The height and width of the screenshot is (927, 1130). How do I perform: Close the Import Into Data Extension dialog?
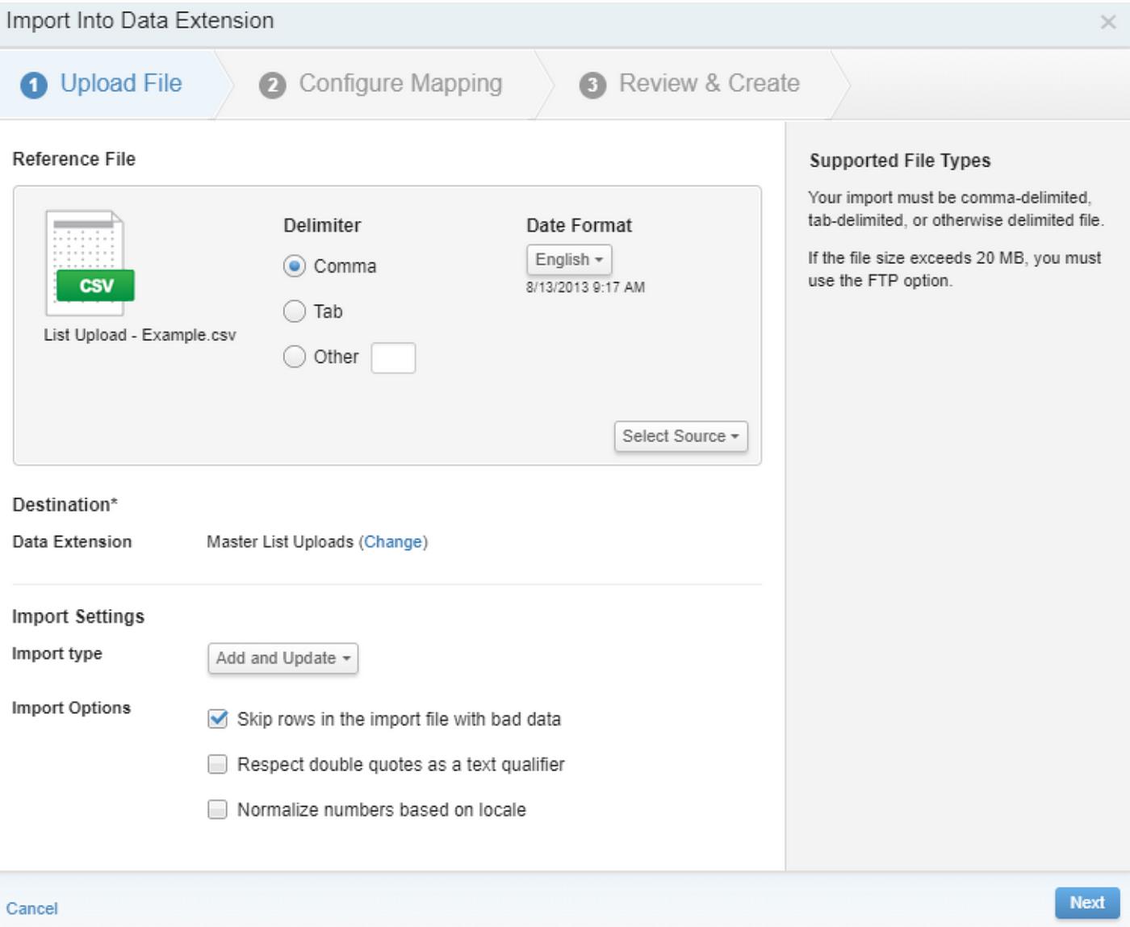[x=1108, y=20]
